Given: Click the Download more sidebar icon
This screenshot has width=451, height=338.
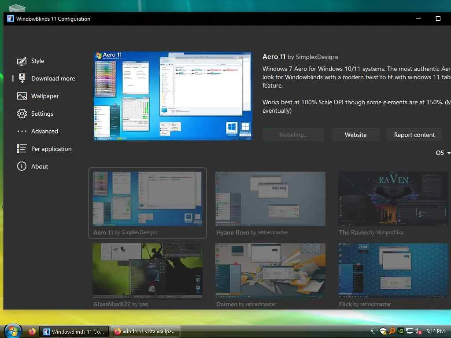Looking at the screenshot, I should [22, 78].
